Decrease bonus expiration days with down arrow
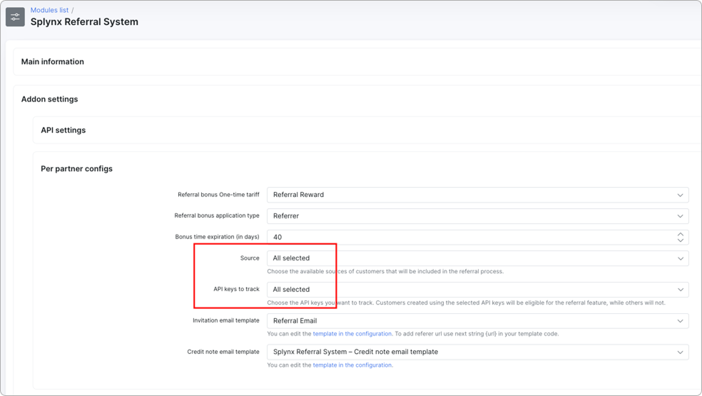The image size is (702, 396). tap(680, 240)
